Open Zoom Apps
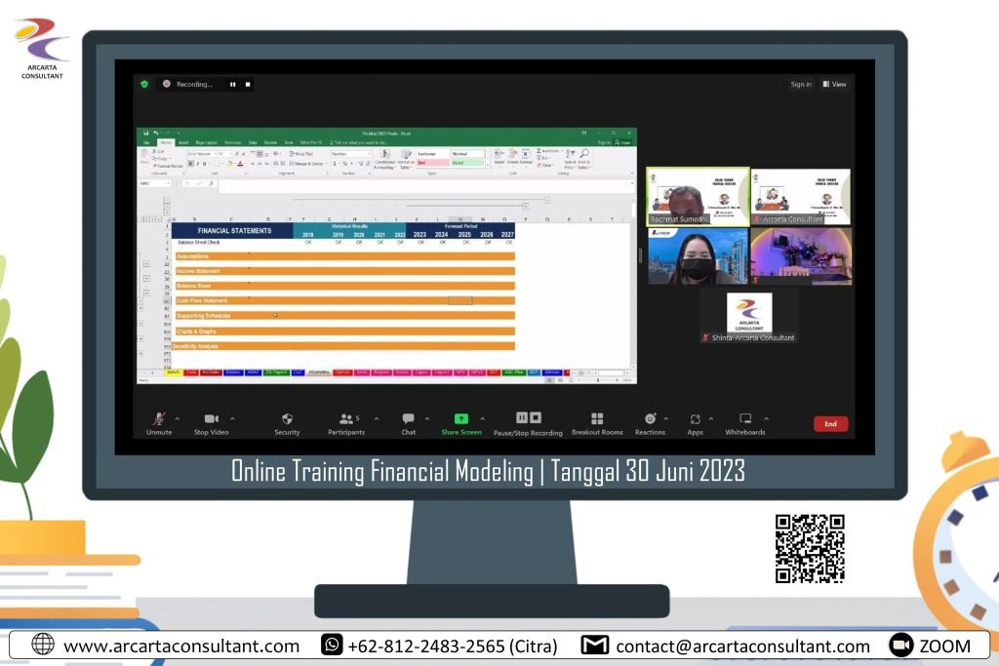999x666 pixels. click(695, 419)
